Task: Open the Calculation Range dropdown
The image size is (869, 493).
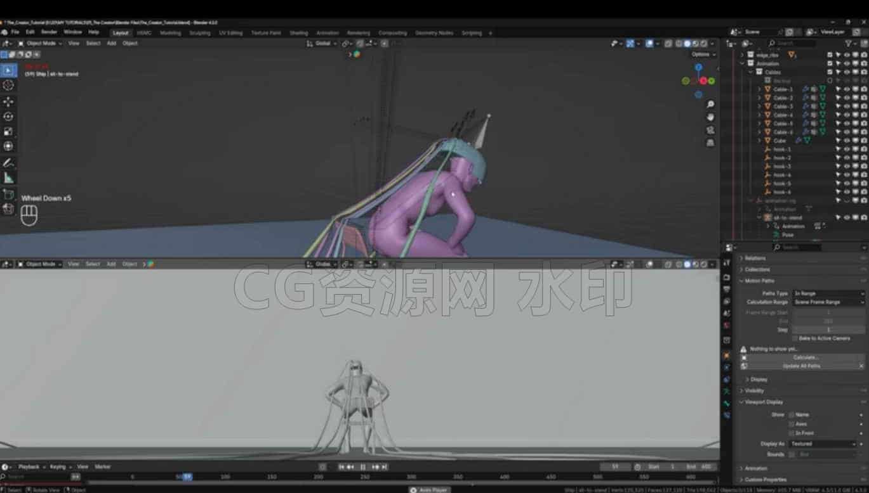Action: tap(828, 302)
